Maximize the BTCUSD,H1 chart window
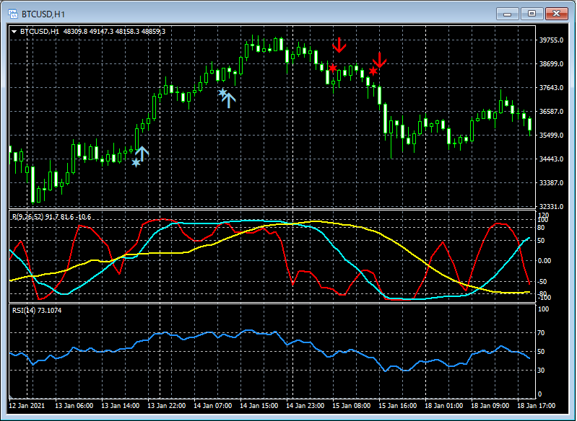577x421 pixels. [x=532, y=13]
